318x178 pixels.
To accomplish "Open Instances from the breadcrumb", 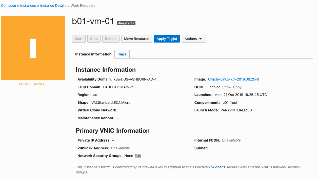I will pyautogui.click(x=28, y=5).
